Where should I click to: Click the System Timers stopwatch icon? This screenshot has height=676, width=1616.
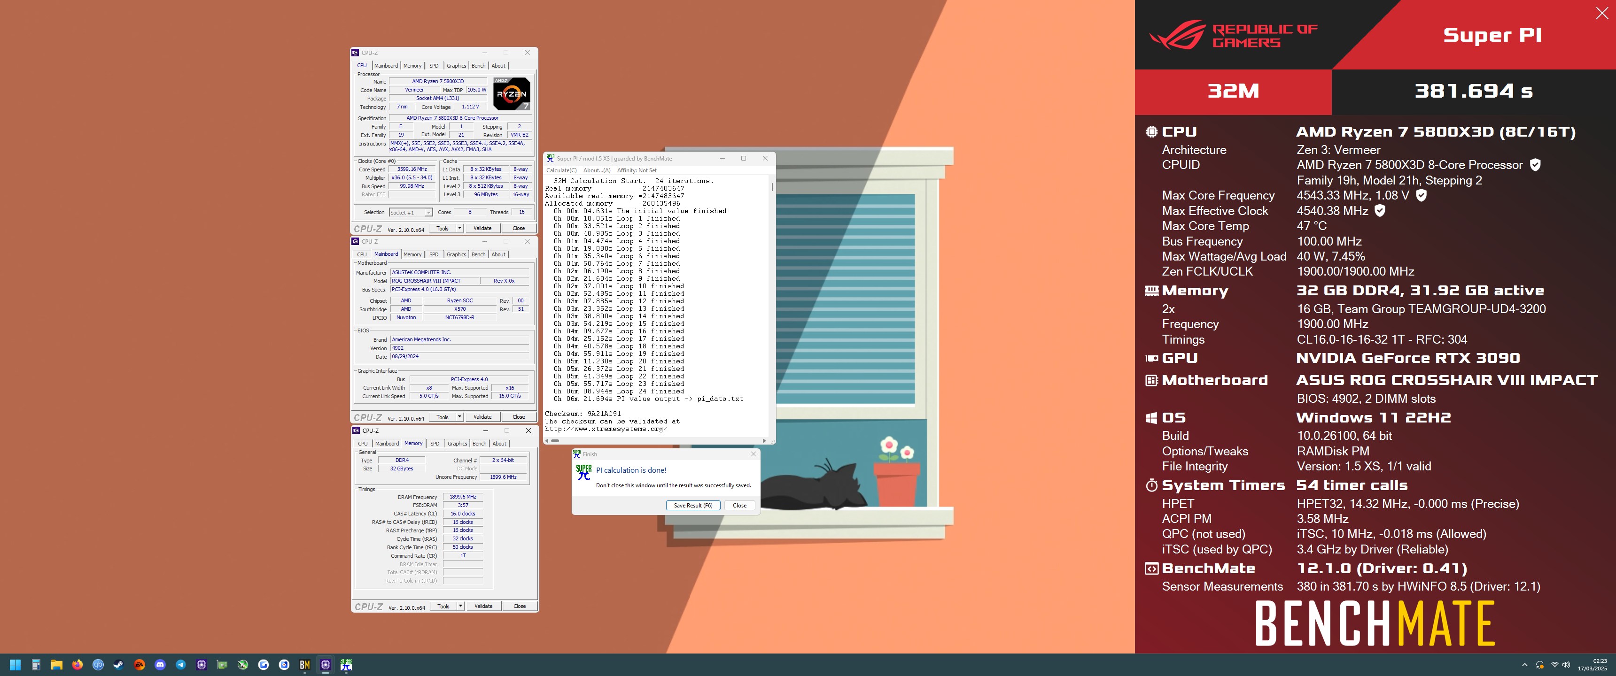(1152, 485)
